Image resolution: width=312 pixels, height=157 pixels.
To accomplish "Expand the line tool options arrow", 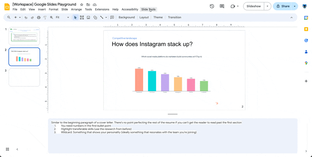I will coord(106,18).
